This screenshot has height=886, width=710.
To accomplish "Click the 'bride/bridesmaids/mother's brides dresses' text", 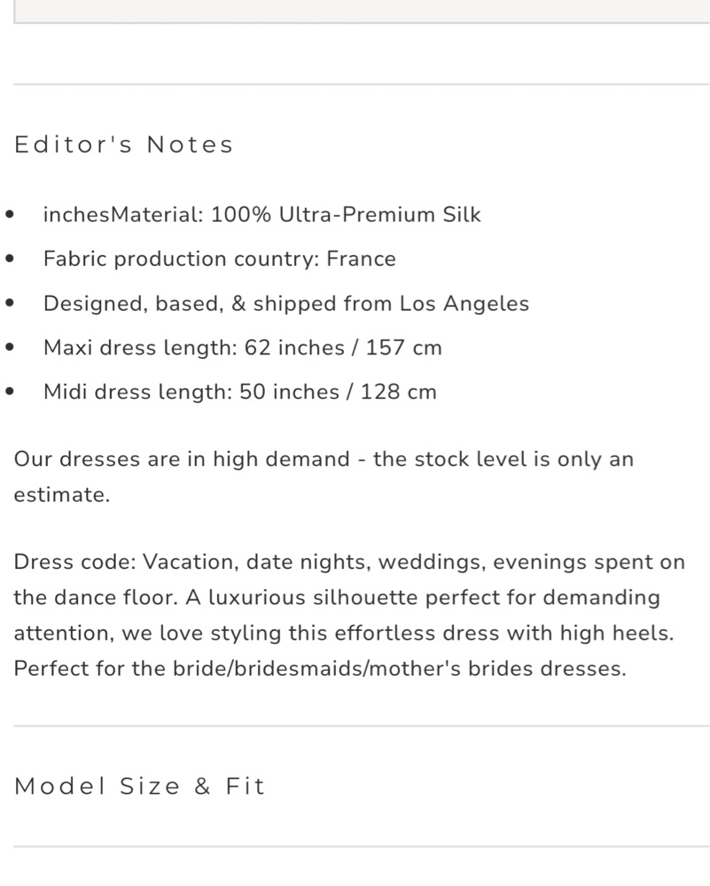I will [x=399, y=668].
